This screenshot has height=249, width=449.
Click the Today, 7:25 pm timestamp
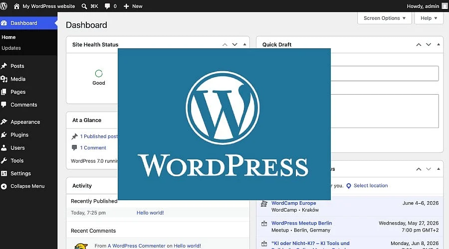pos(88,213)
